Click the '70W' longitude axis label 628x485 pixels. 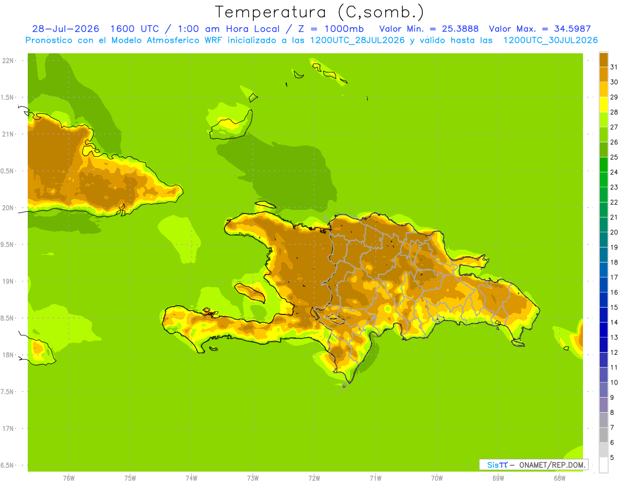(437, 478)
